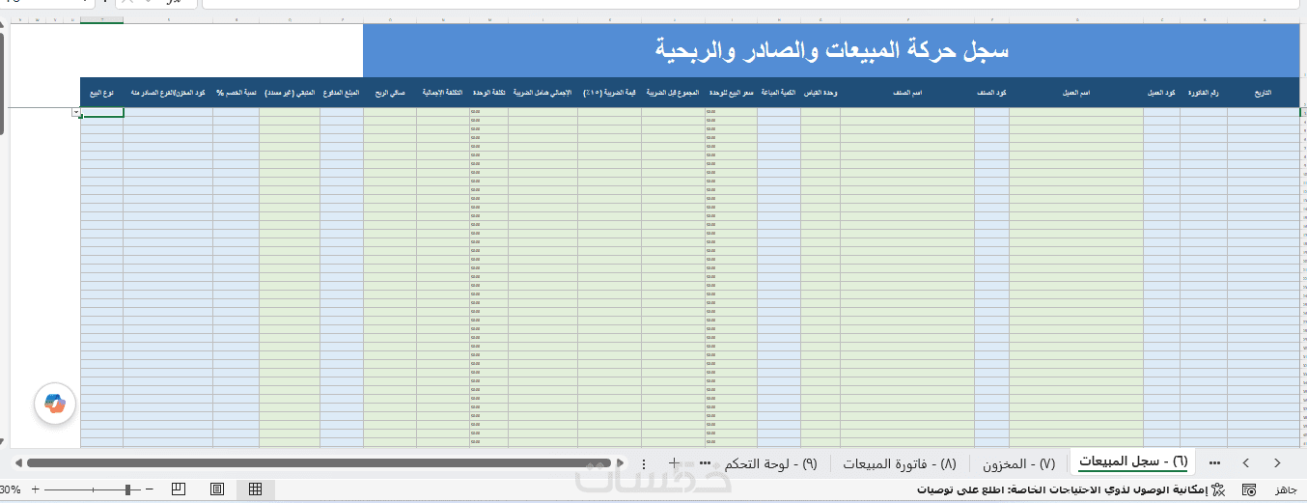Image resolution: width=1307 pixels, height=503 pixels.
Task: Select the كود المخزن/الفرع الصادر منه header
Action: point(168,93)
